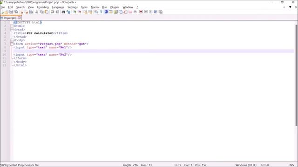Collapse the html tag fold marker
Image resolution: width=298 pixels, height=167 pixels.
point(12,26)
